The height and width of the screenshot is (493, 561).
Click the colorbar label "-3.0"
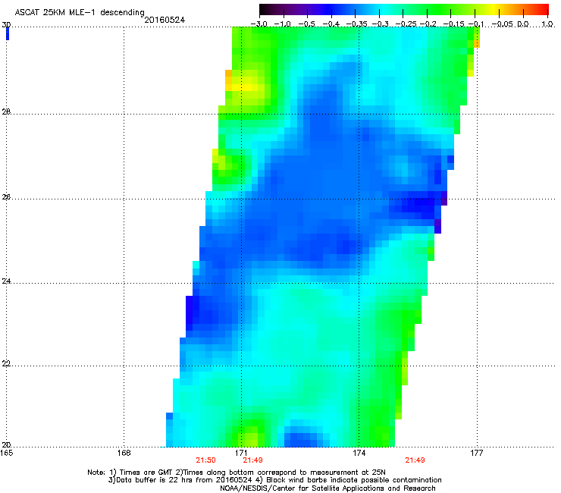259,24
